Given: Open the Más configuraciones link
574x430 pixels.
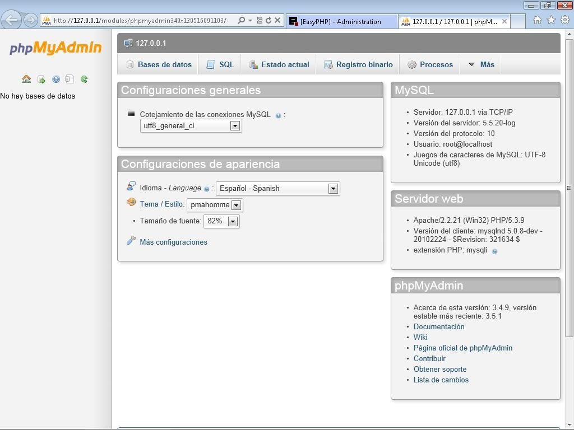Looking at the screenshot, I should 174,242.
